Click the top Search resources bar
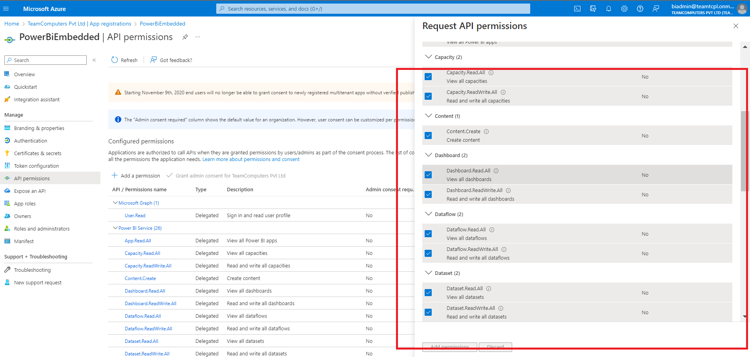This screenshot has height=357, width=750. coord(373,9)
